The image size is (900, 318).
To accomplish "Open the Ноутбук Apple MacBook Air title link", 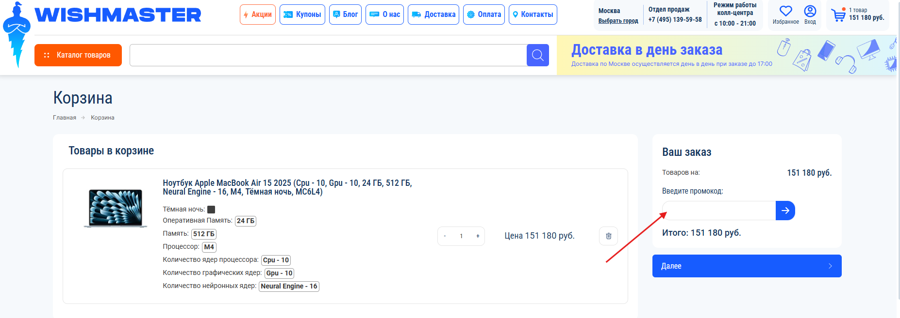I will tap(287, 187).
